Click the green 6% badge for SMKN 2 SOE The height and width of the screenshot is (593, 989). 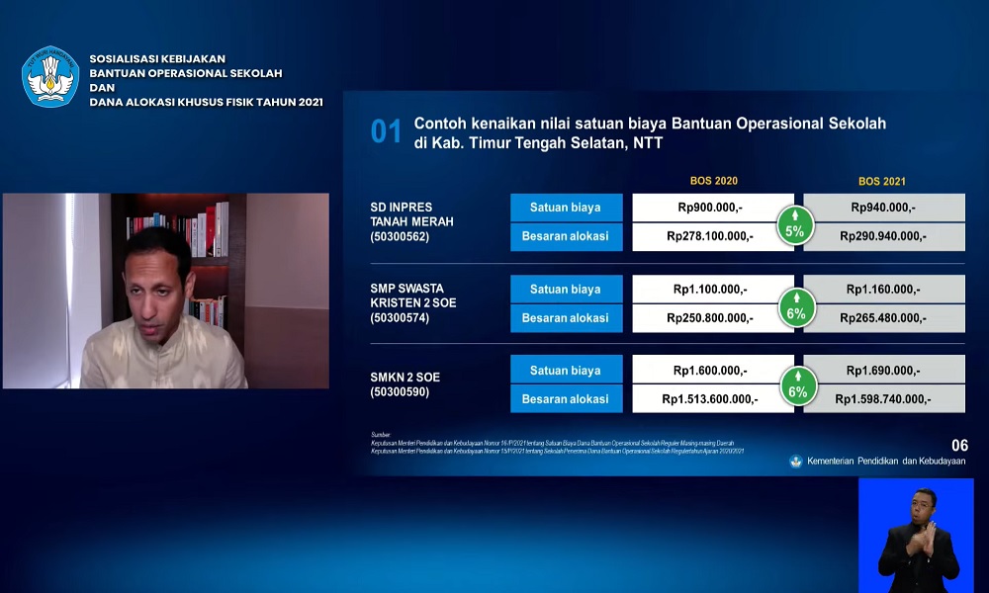point(797,384)
